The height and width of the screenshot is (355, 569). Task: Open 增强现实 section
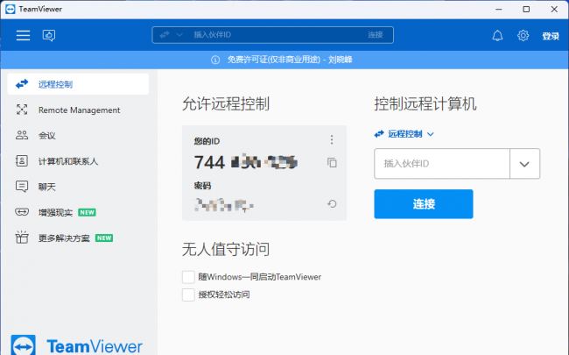click(78, 212)
